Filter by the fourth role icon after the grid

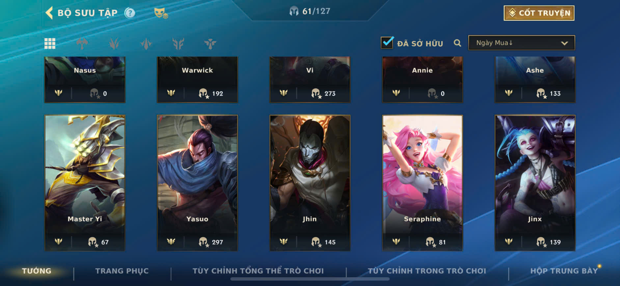click(178, 43)
